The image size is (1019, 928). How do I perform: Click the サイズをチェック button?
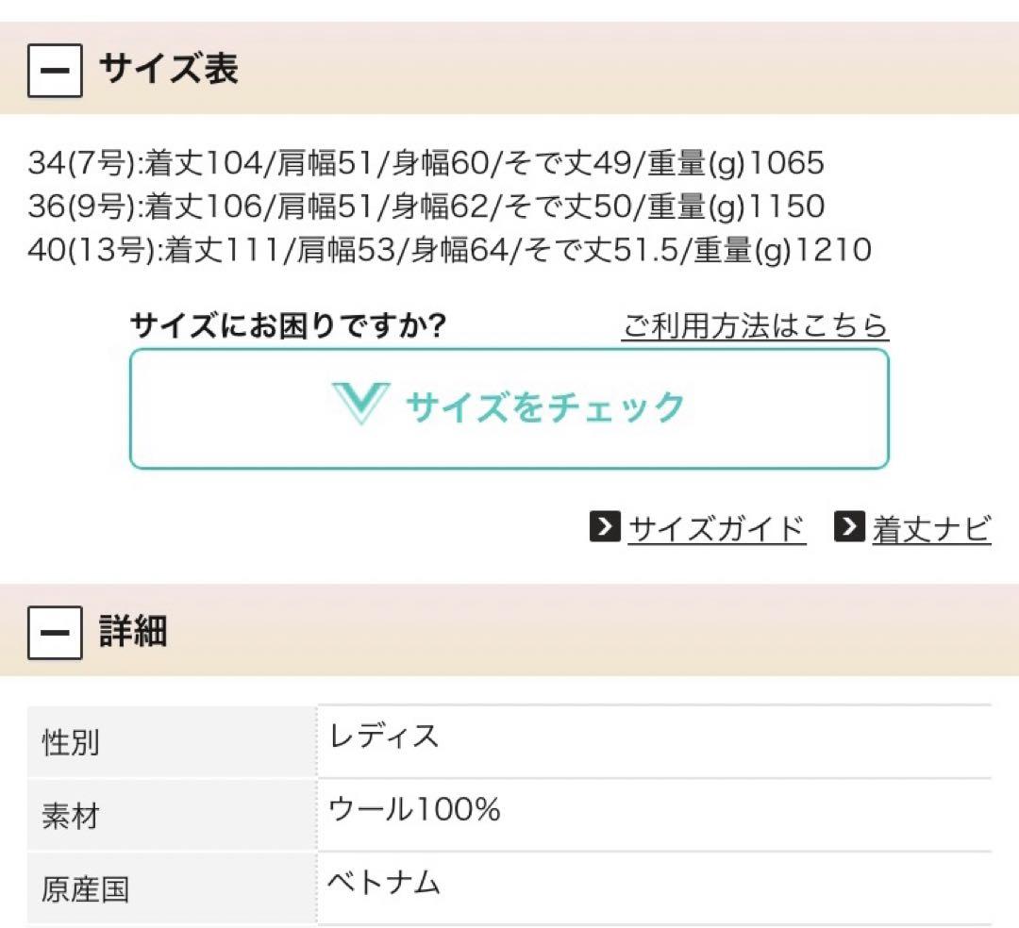coord(509,408)
